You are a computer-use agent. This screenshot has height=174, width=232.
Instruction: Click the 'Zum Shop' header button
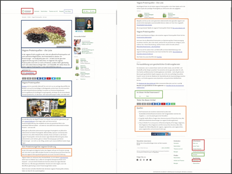[68, 11]
